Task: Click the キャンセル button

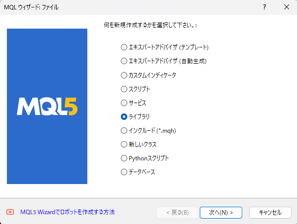Action: coord(270,213)
